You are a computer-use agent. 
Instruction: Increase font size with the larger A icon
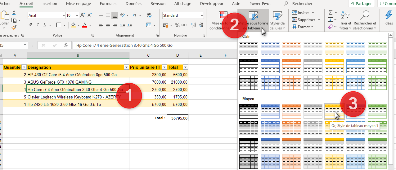tap(83, 15)
